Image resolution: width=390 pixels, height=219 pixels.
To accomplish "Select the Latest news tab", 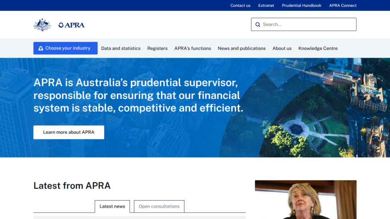I will (x=112, y=206).
